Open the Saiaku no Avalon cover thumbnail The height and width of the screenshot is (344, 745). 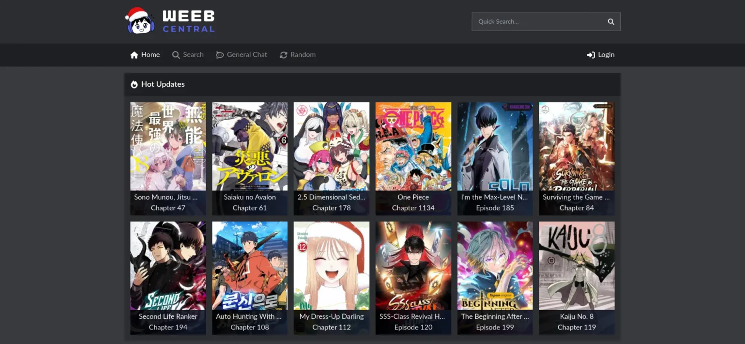click(x=250, y=146)
